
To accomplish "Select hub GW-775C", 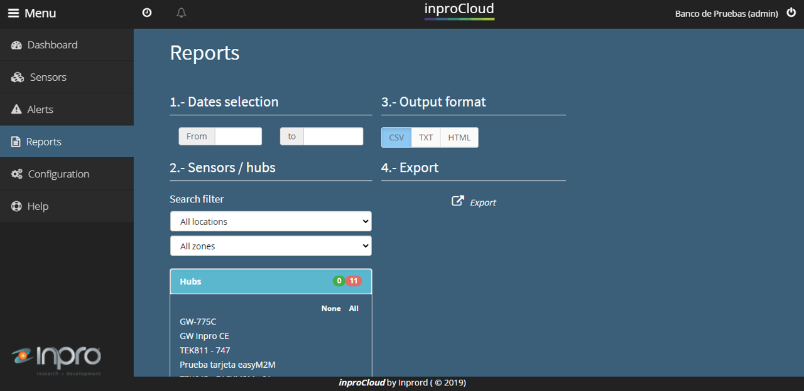I will tap(198, 321).
